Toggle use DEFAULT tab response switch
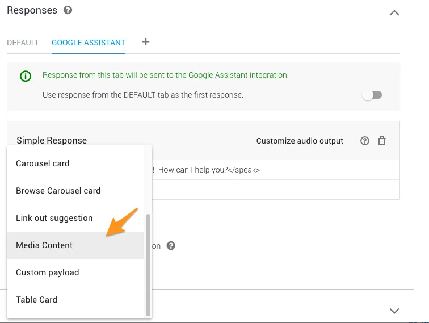Screen dimensions: 429x323 click(372, 95)
